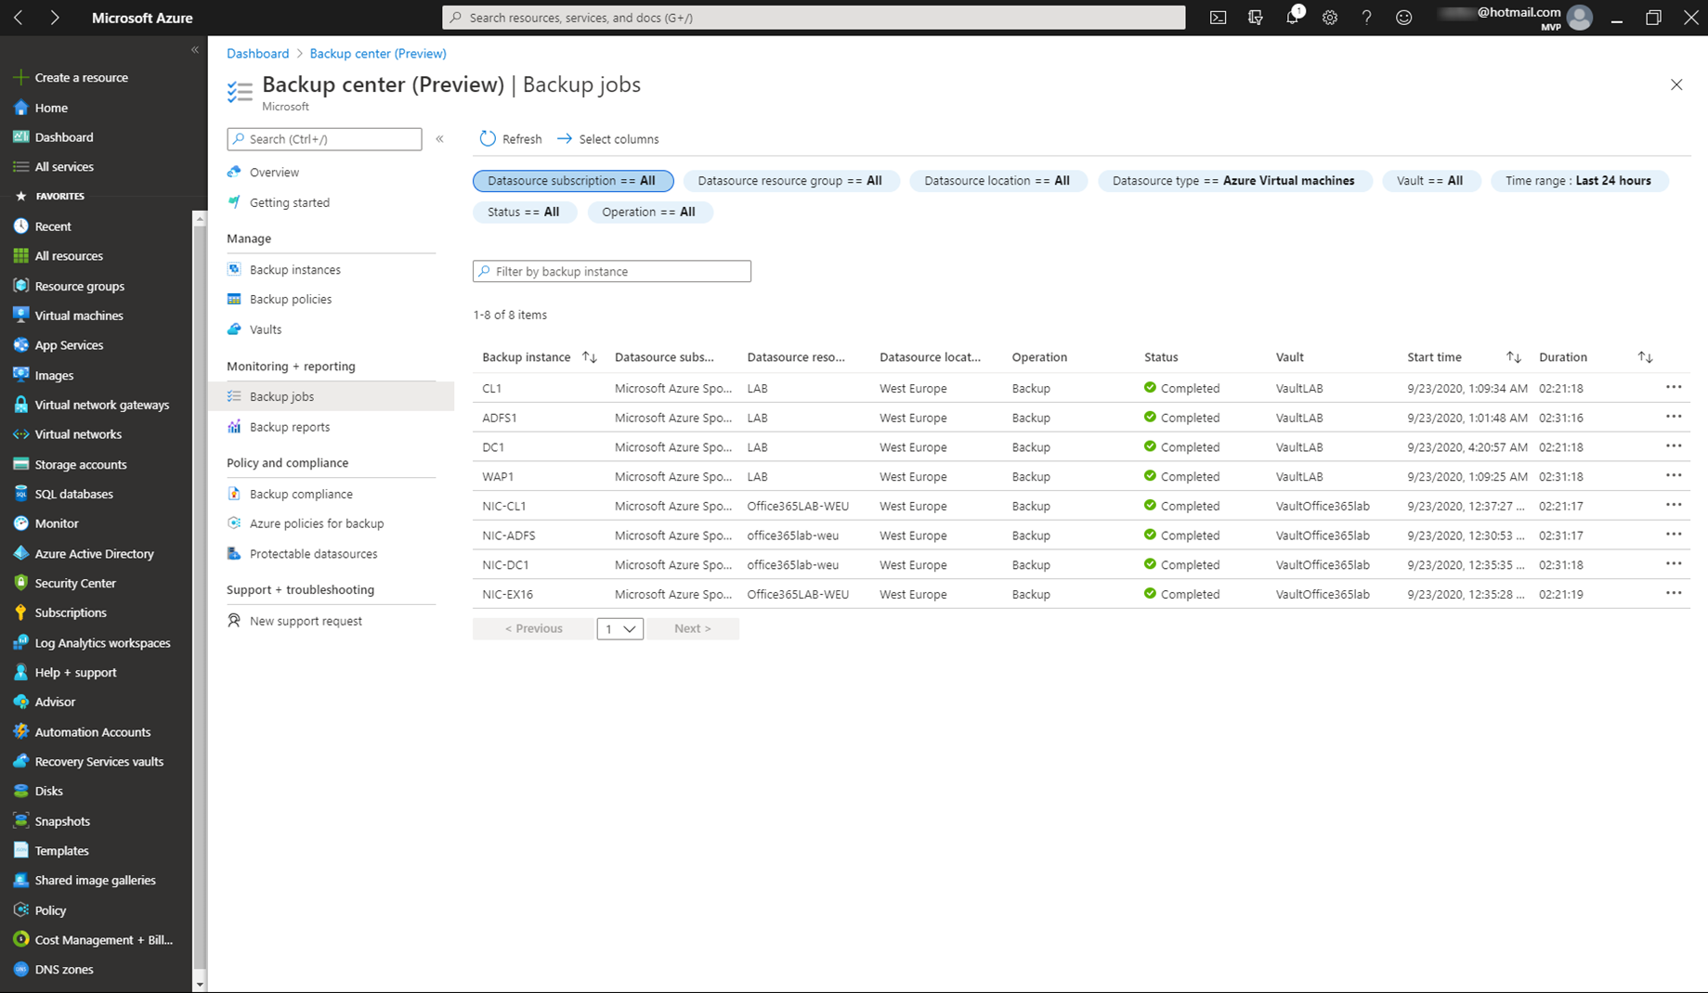
Task: Open Datasource location filter pill
Action: coord(997,181)
